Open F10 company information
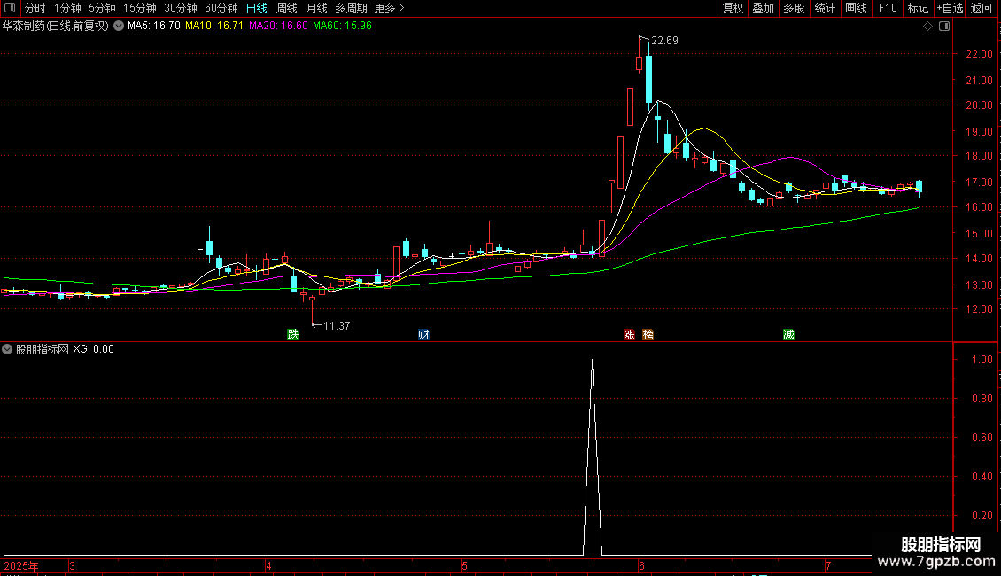 (x=888, y=8)
